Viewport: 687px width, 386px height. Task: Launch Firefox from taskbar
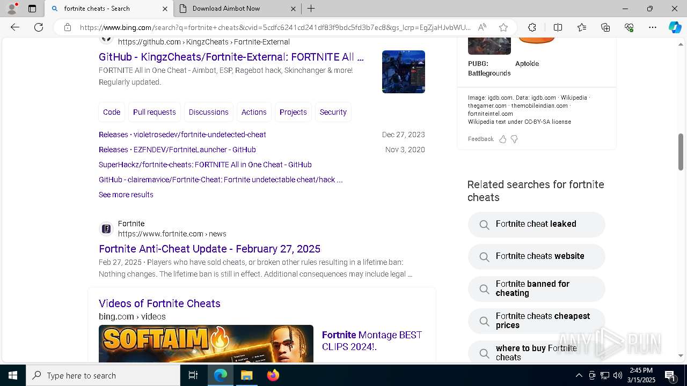[x=273, y=375]
